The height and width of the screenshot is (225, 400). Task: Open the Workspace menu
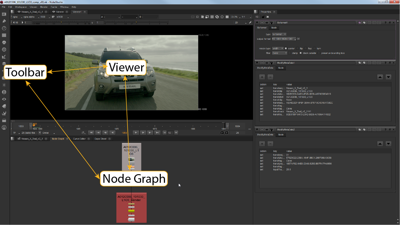tap(21, 7)
